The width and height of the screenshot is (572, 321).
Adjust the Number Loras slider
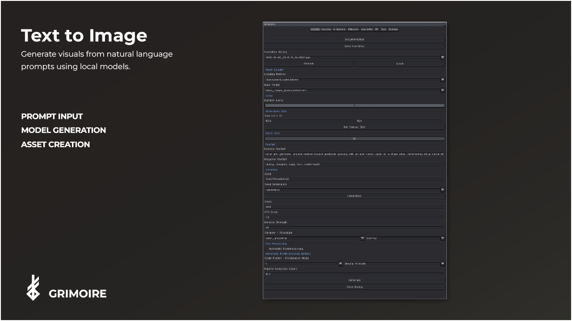point(355,106)
